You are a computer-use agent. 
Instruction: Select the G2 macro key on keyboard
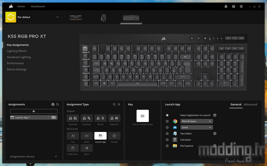coord(85,56)
